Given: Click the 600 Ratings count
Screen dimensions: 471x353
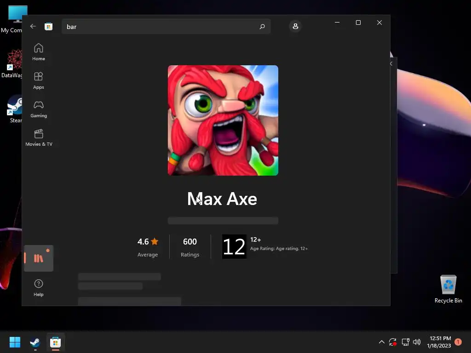Looking at the screenshot, I should click(x=190, y=247).
